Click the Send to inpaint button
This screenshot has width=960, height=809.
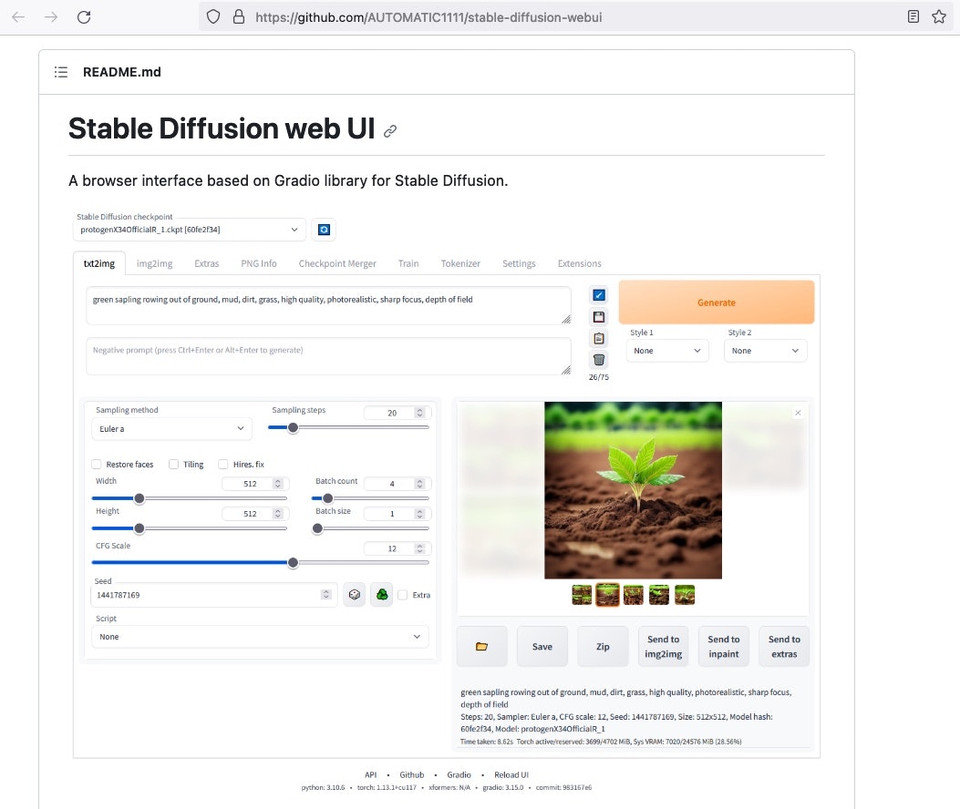click(x=723, y=646)
